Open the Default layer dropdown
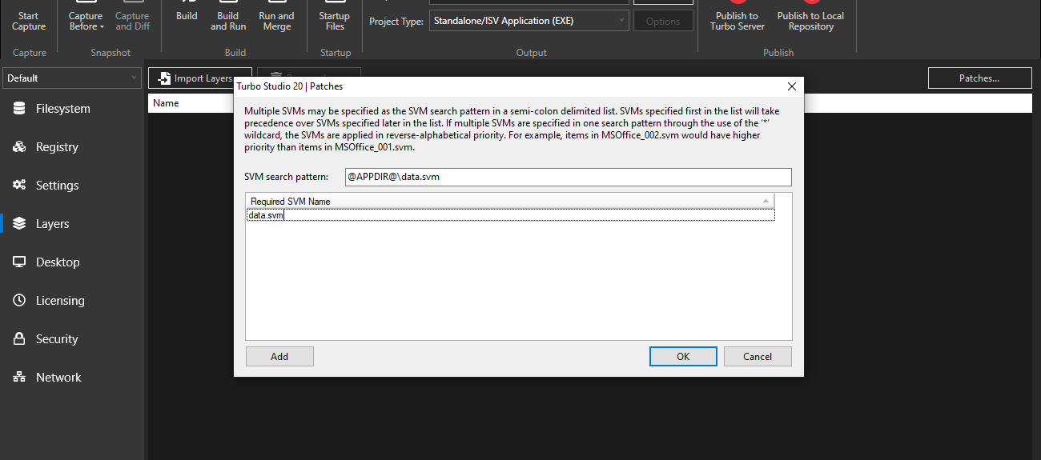This screenshot has width=1041, height=460. (x=72, y=78)
